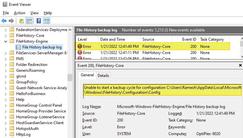The height and width of the screenshot is (138, 243).
Task: Click the File History backup log icon
Action: tap(18, 47)
